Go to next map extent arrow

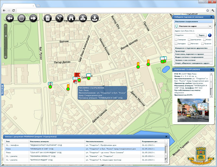click(33, 18)
